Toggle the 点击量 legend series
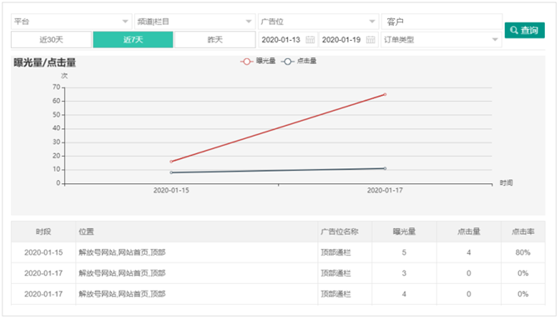The width and height of the screenshot is (560, 319). tap(299, 62)
